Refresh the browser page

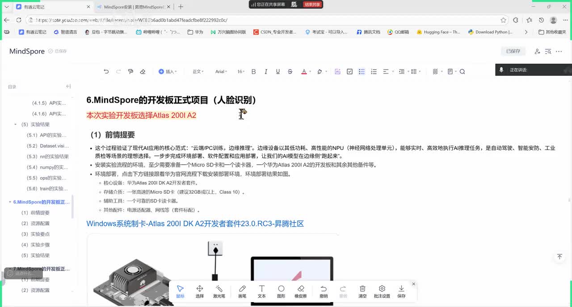[18, 20]
